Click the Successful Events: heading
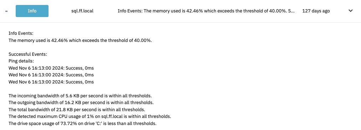Screen dimensions: 361x130 [28, 54]
